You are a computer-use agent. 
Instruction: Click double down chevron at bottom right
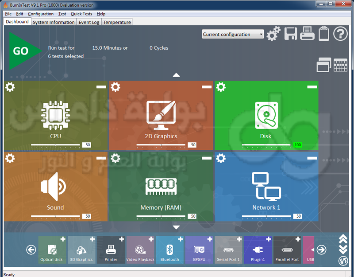343,249
